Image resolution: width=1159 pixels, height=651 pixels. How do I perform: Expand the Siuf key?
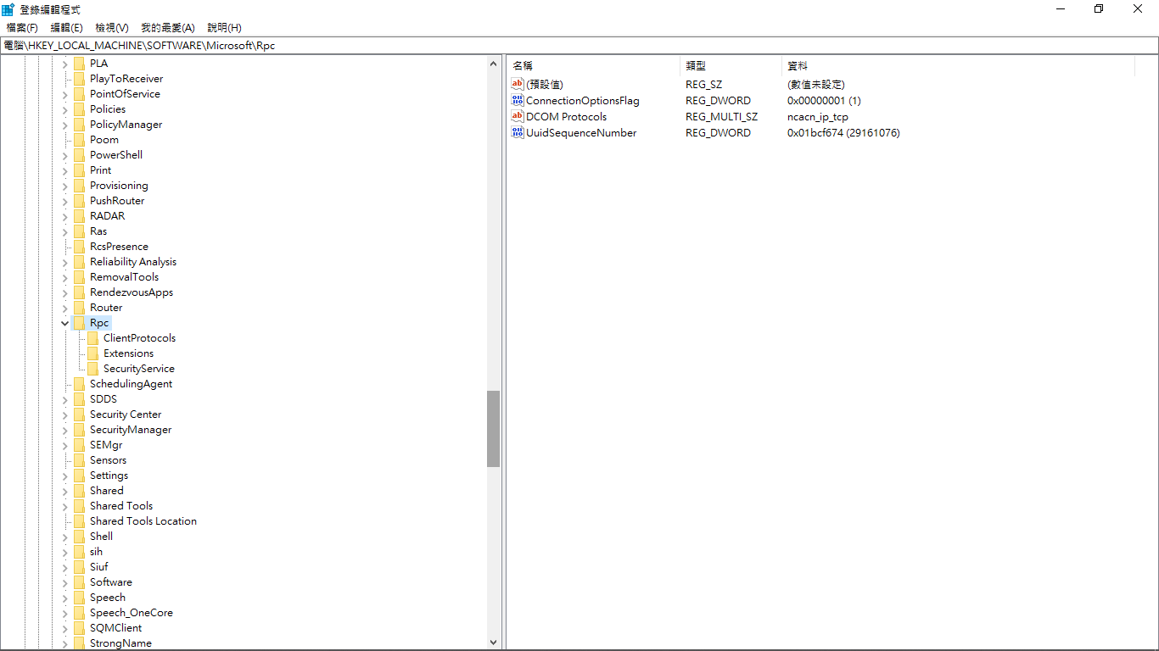64,567
